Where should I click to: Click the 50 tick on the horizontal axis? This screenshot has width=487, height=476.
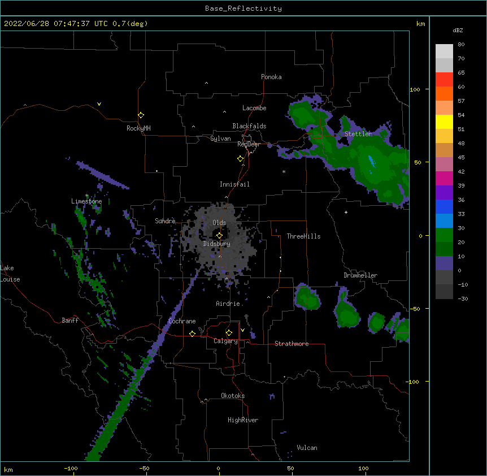click(x=290, y=469)
